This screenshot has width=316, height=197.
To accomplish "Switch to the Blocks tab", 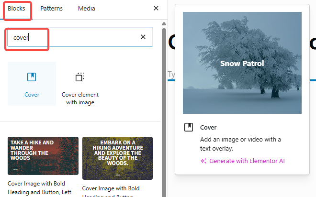I will 16,9.
